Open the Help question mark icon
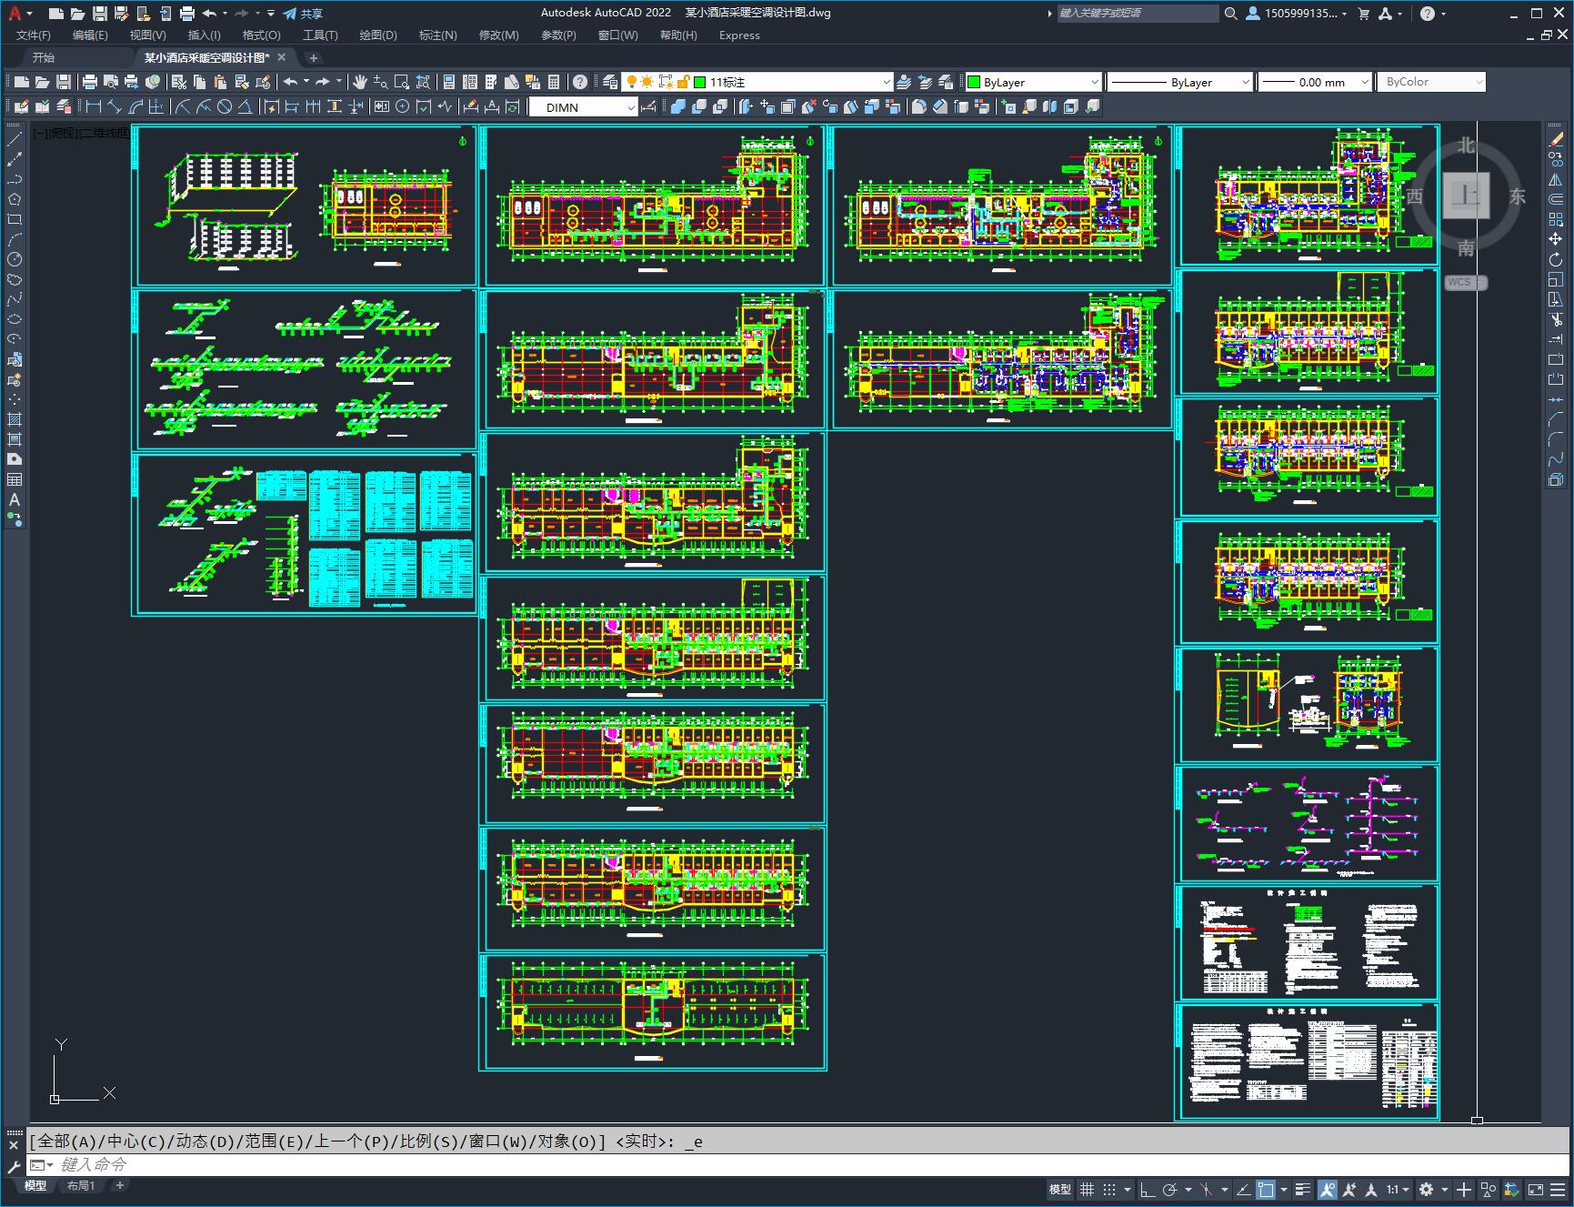The image size is (1574, 1207). 1428,14
